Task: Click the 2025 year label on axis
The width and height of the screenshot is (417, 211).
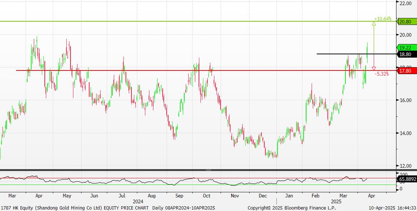Action: 336,201
